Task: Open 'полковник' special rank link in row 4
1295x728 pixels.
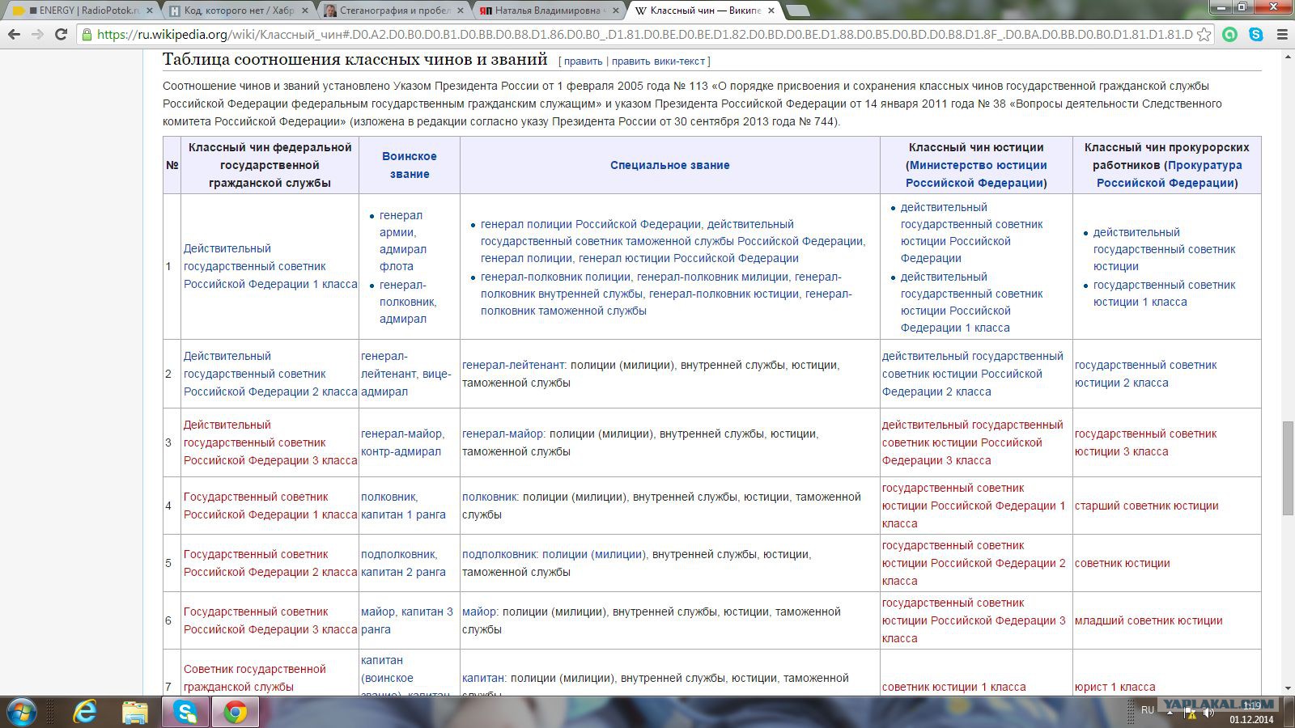Action: tap(489, 497)
